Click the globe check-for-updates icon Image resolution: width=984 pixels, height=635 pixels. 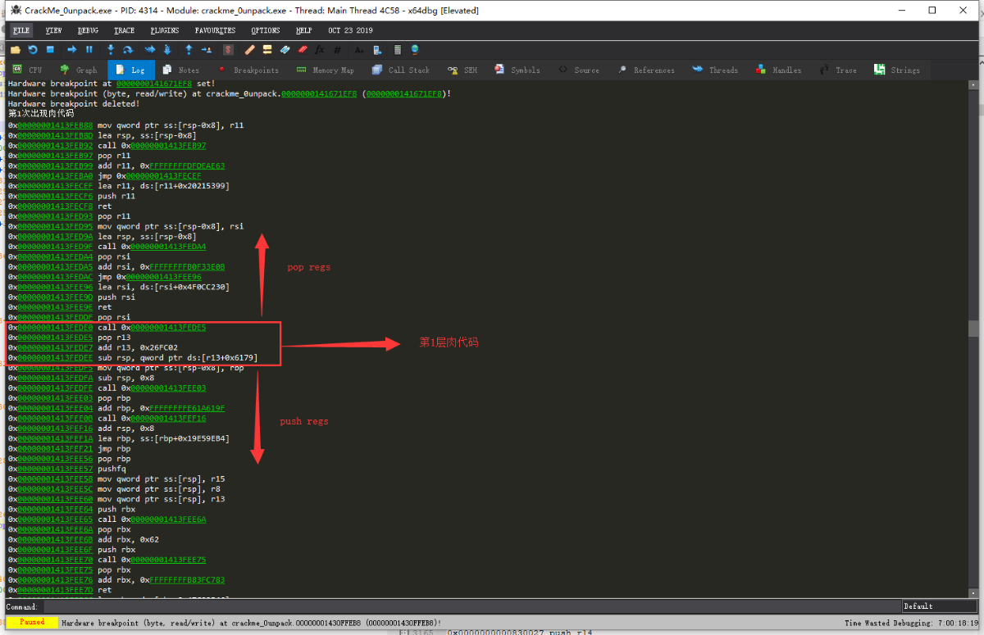click(415, 50)
